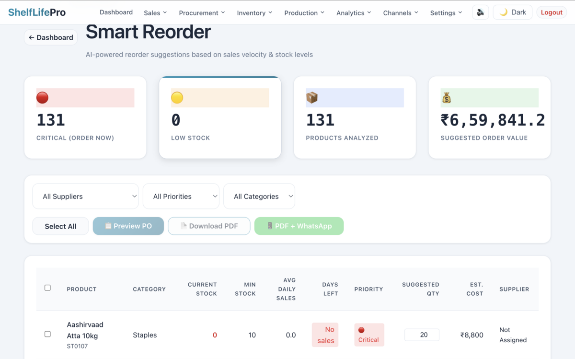Click the suggested quantity field showing 20
Image resolution: width=575 pixels, height=359 pixels.
pyautogui.click(x=422, y=335)
